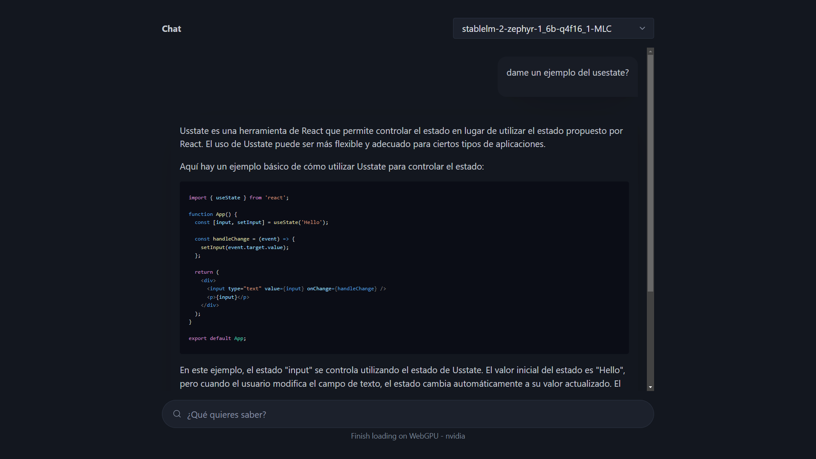Viewport: 816px width, 459px height.
Task: Click the Chat heading
Action: point(171,28)
